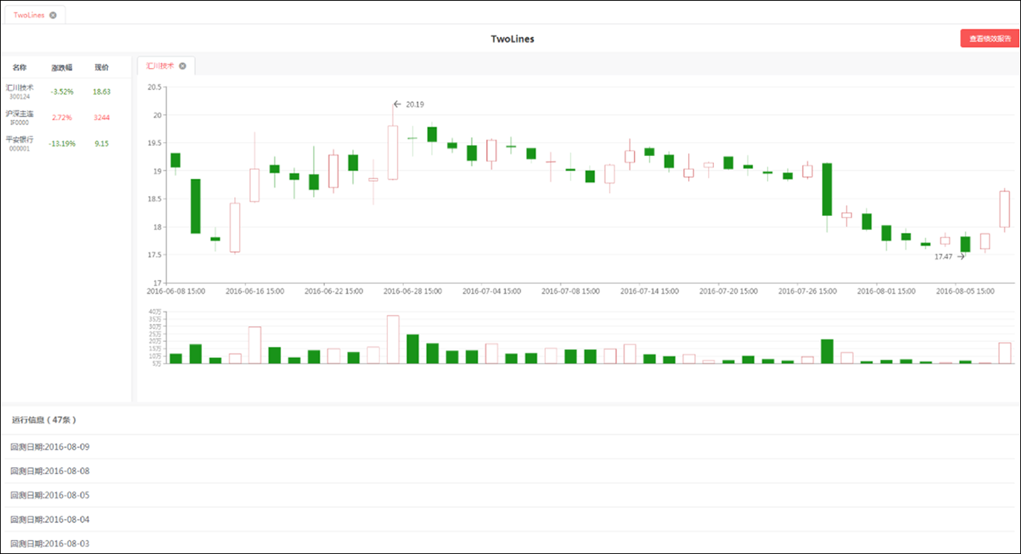The image size is (1021, 554).
Task: Select log entry 回测日期:2016-08-04
Action: 50,519
